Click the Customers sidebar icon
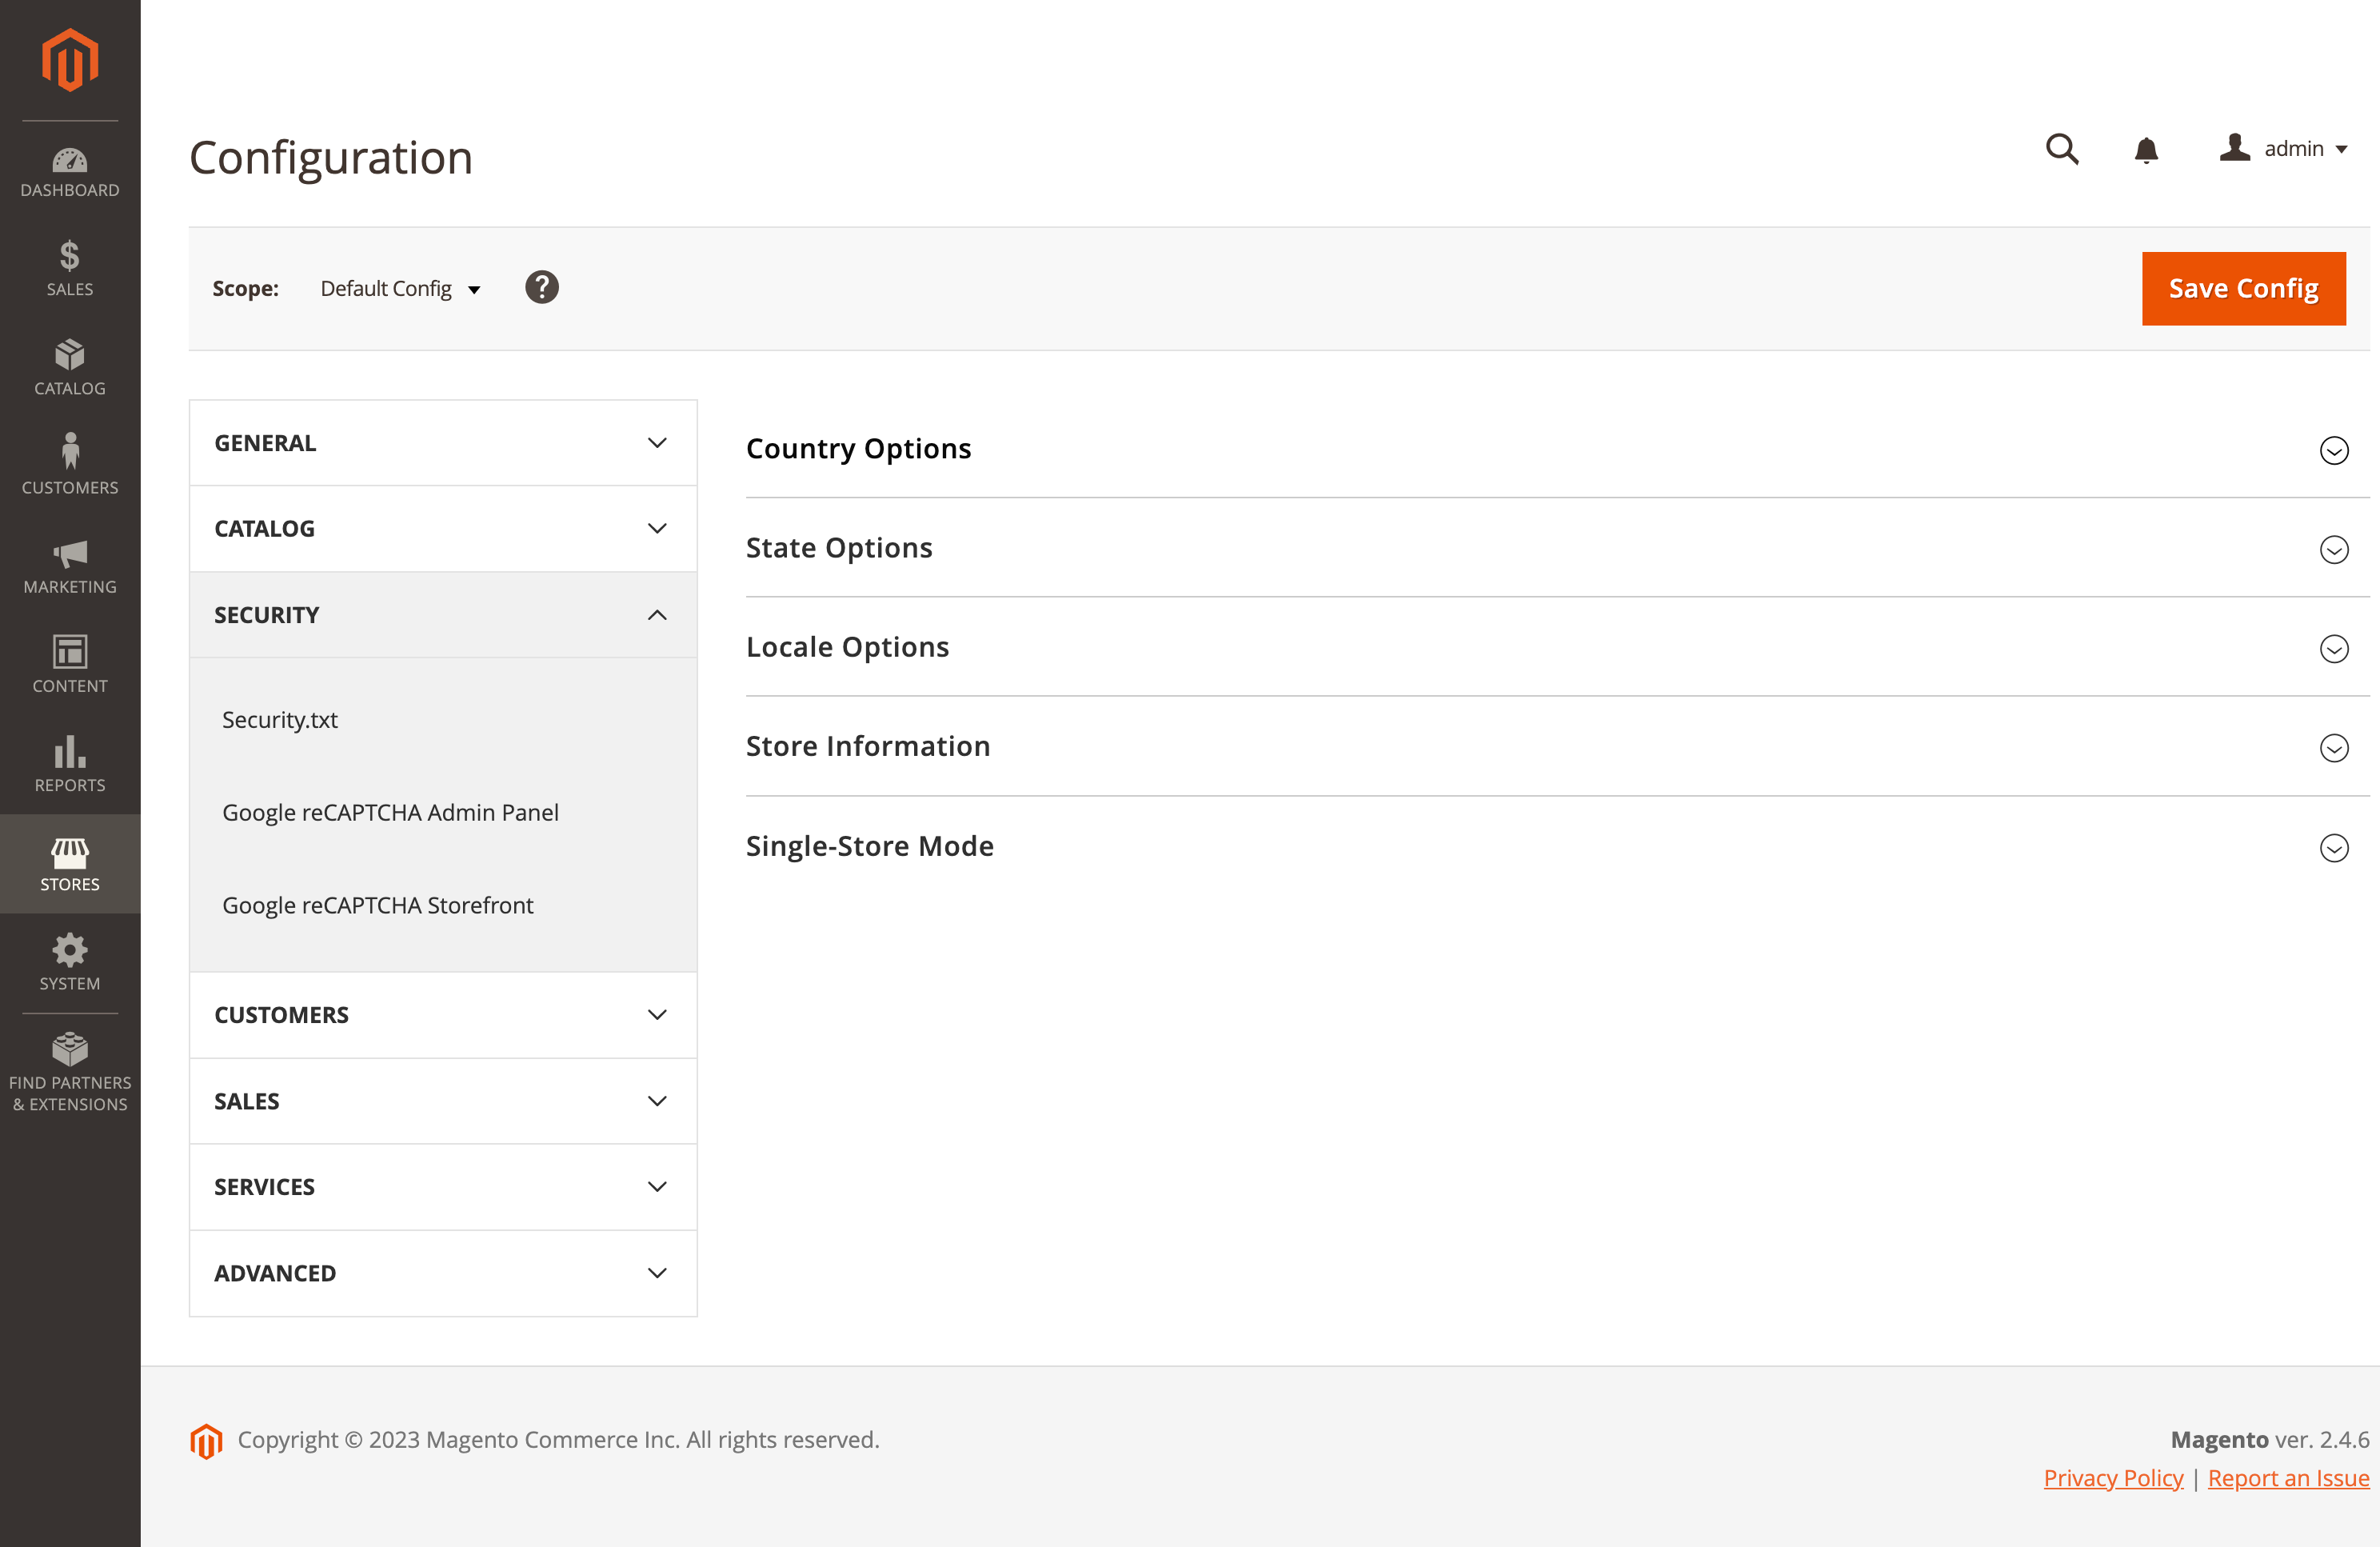 (x=69, y=463)
